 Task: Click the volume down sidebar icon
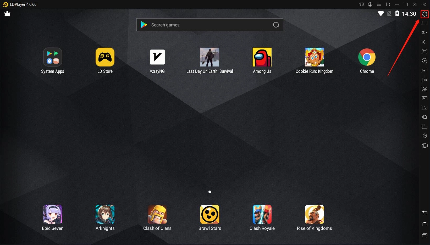425,42
